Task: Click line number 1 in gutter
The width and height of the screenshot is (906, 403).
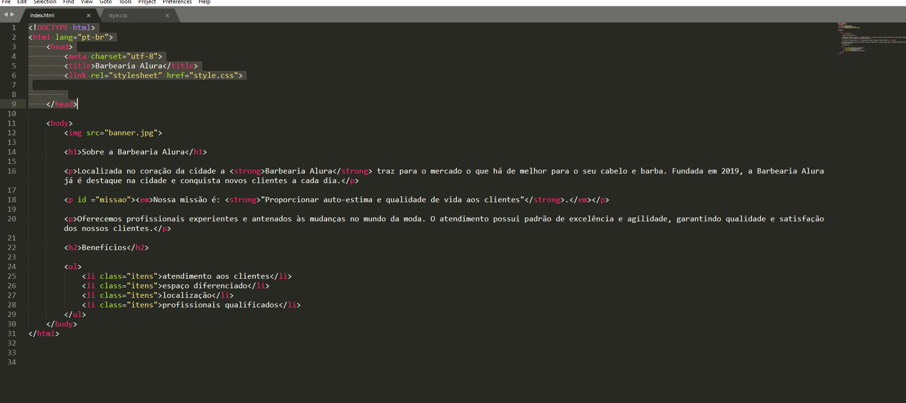Action: click(x=14, y=28)
